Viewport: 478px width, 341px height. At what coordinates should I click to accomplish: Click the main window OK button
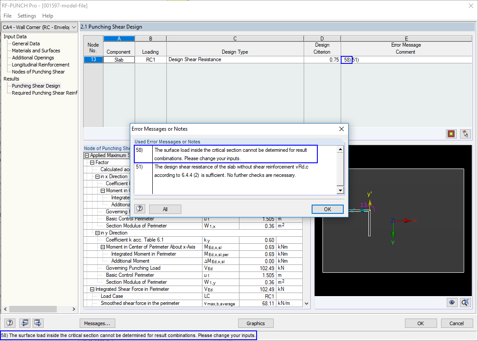[x=421, y=323]
